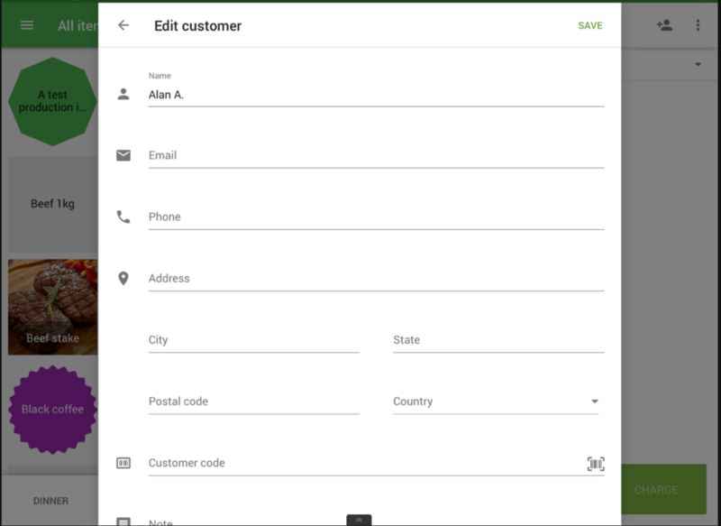The image size is (721, 526).
Task: Open the category dropdown arrow at top right
Action: click(698, 65)
